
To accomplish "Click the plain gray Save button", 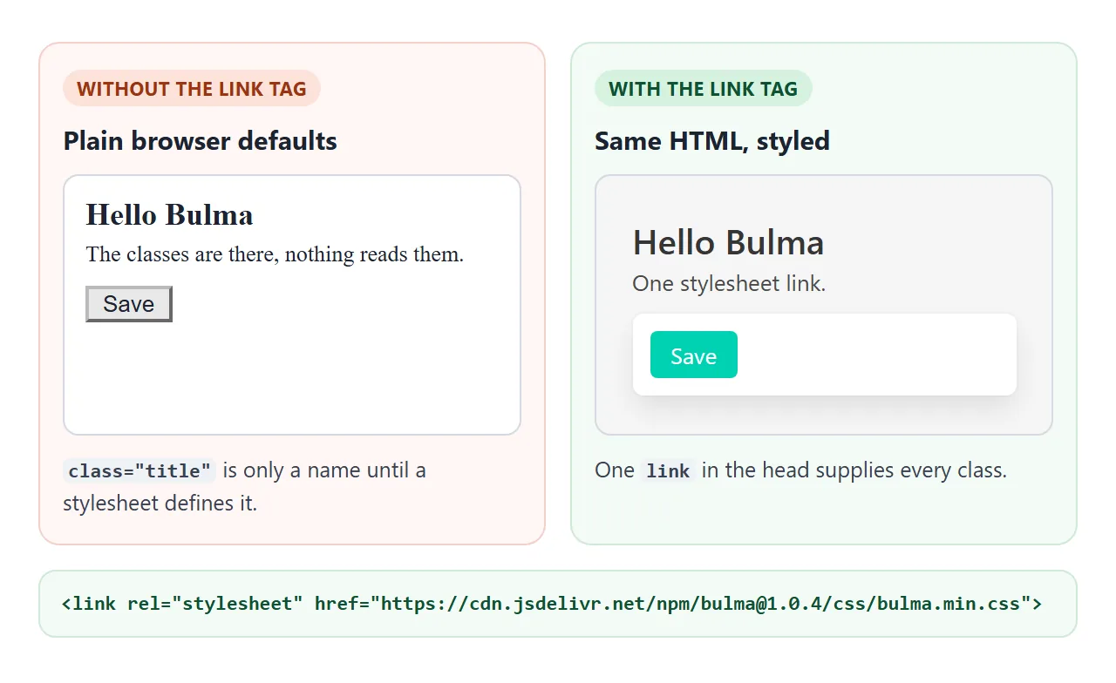I will tap(129, 304).
